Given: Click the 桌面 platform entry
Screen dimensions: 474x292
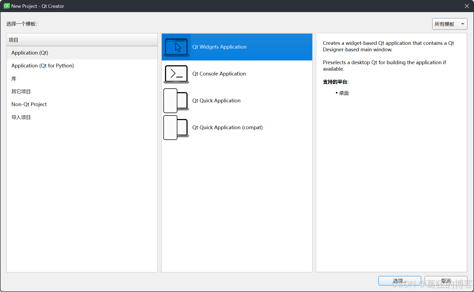Looking at the screenshot, I should pos(344,93).
